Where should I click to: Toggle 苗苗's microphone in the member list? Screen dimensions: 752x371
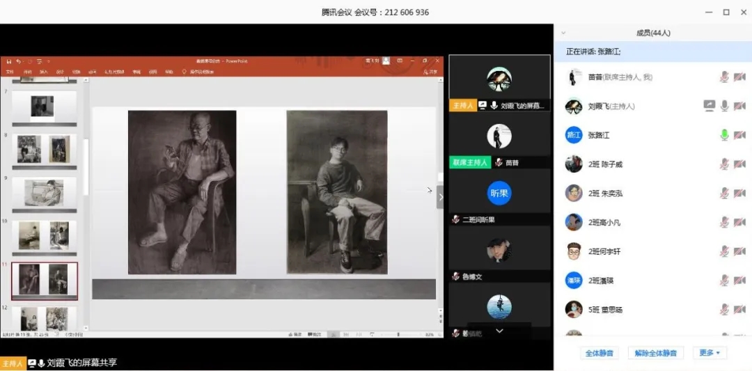pos(724,77)
